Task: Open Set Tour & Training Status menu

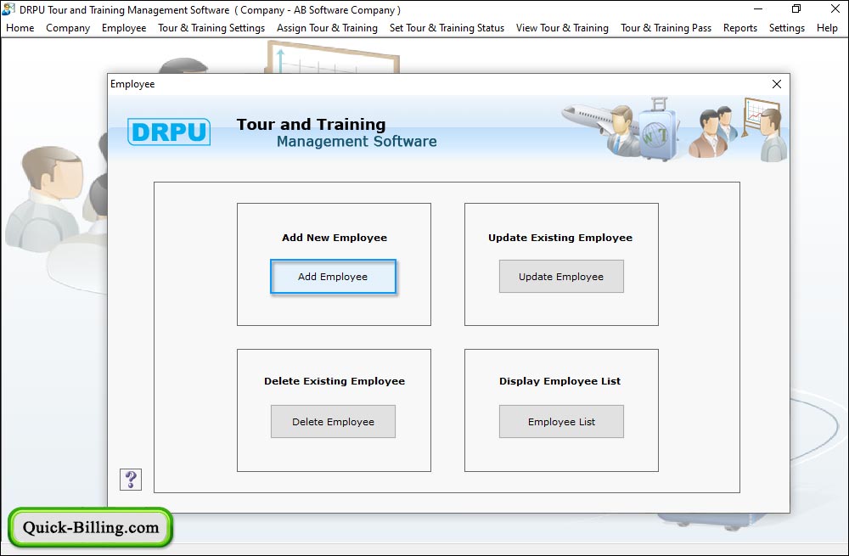Action: point(447,28)
